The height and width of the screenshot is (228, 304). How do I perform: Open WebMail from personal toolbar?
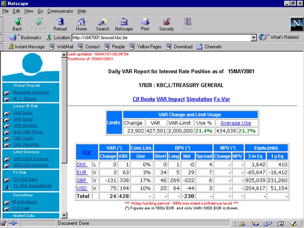pos(61,47)
